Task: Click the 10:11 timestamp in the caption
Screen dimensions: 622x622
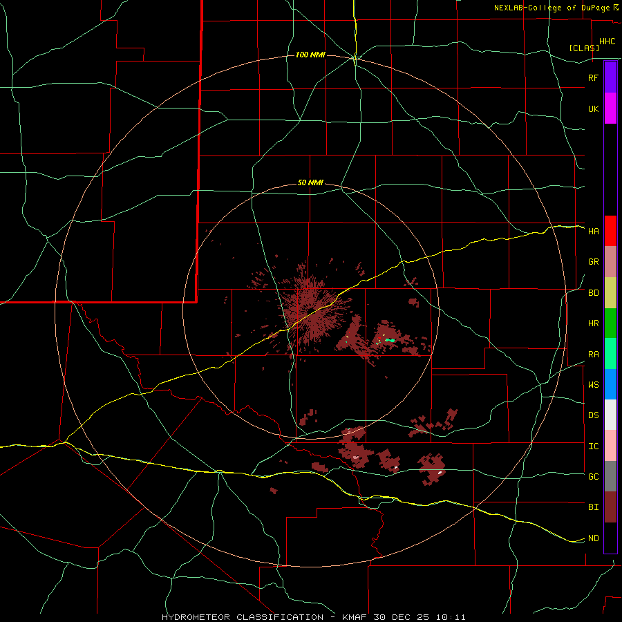Action: pyautogui.click(x=451, y=617)
